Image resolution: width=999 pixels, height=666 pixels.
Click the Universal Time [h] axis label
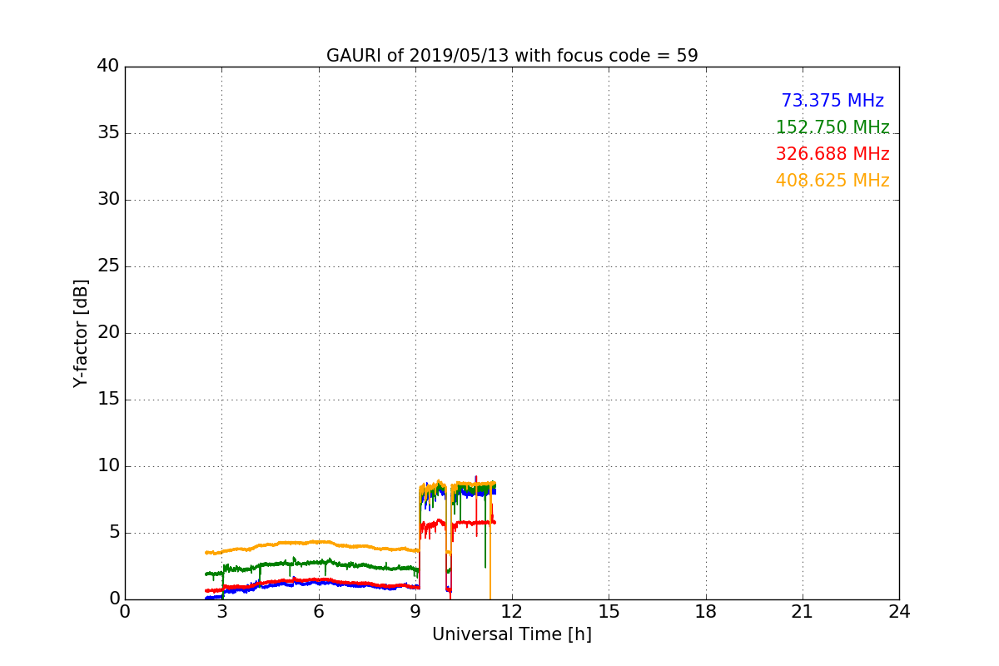512,634
